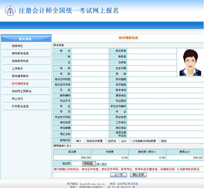The width and height of the screenshot is (204, 188).
Task: Toggle the 会计 subject checkbox
Action: tap(119, 141)
